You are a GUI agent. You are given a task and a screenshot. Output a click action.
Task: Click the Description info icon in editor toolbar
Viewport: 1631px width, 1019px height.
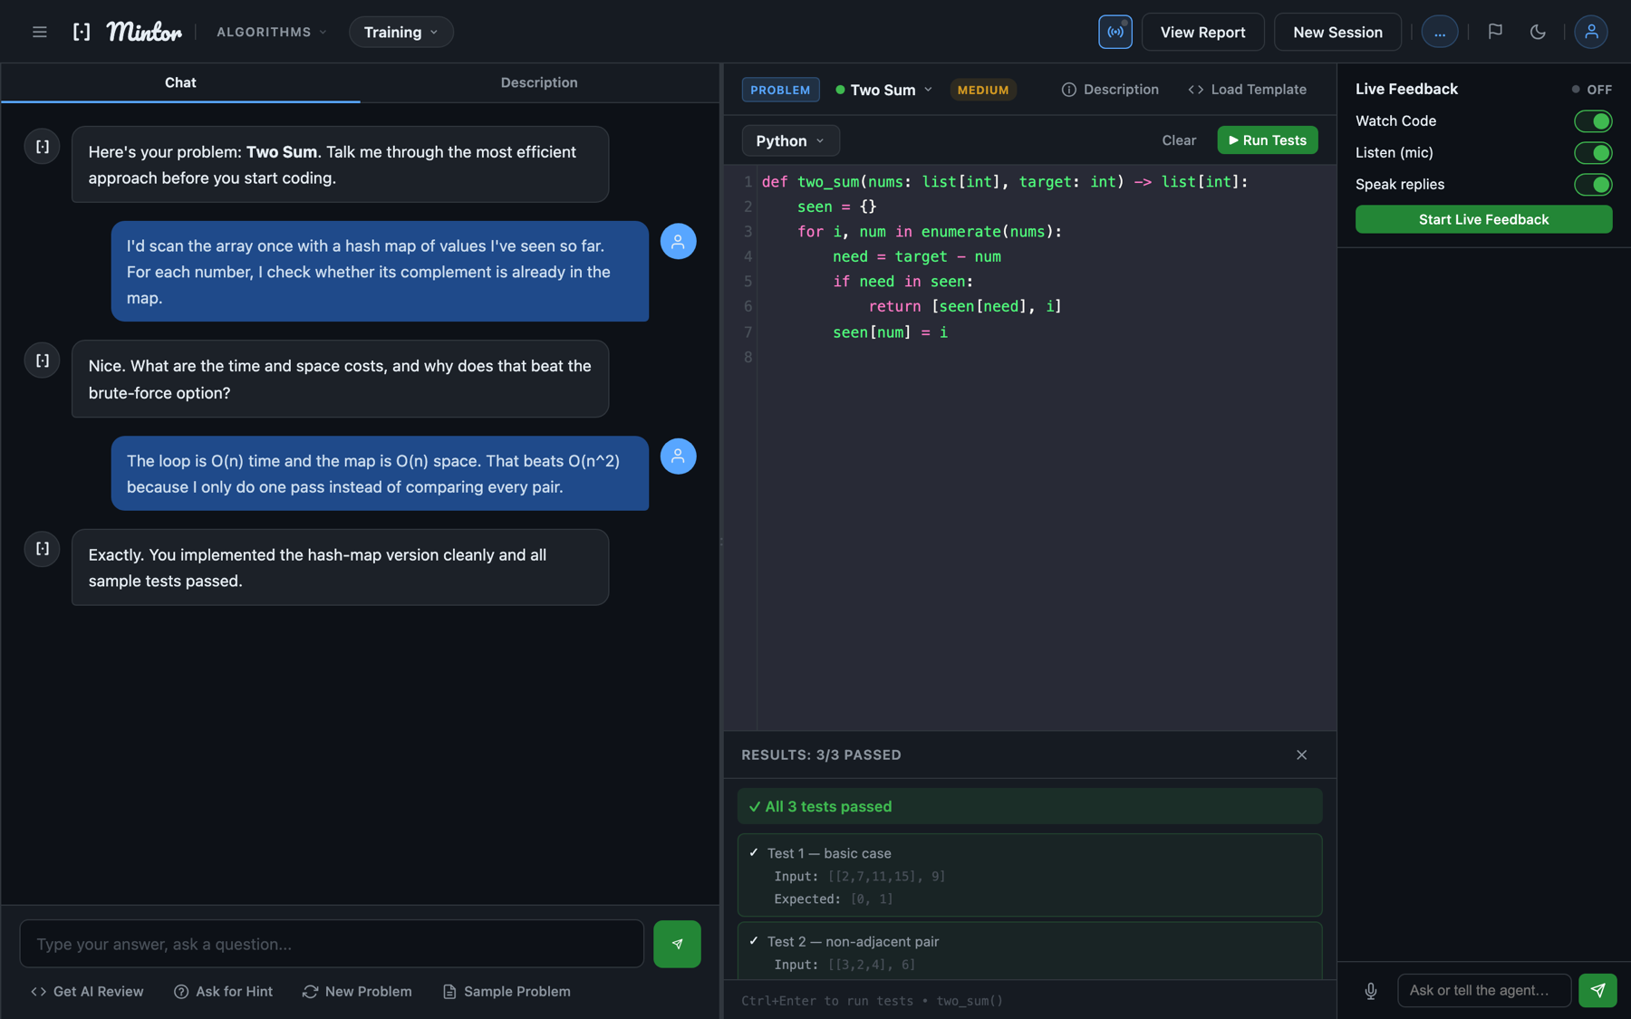point(1068,90)
